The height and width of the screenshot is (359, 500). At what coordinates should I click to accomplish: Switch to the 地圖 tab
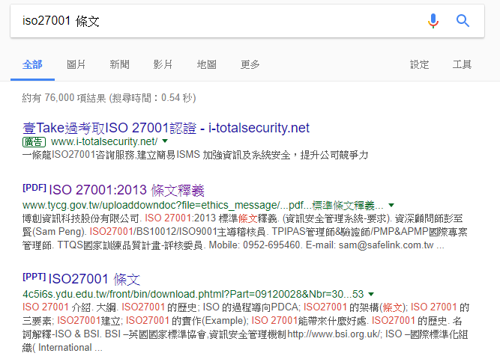[x=207, y=64]
